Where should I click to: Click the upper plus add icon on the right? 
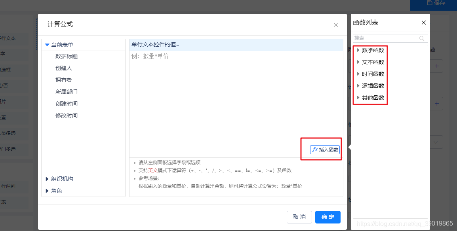point(436,66)
